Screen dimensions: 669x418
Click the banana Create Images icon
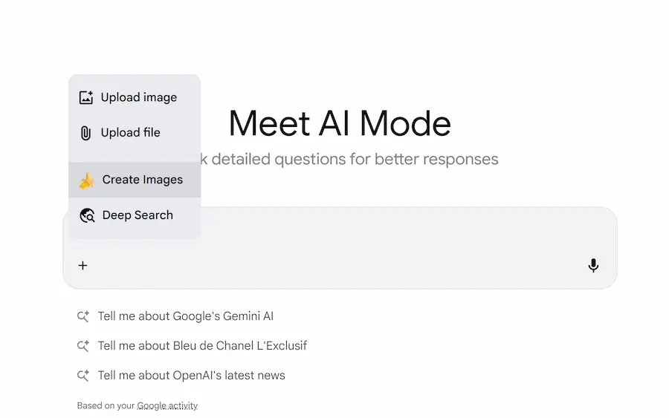point(87,180)
